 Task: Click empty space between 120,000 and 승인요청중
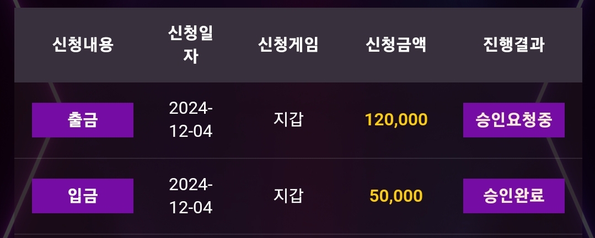[x=446, y=120]
